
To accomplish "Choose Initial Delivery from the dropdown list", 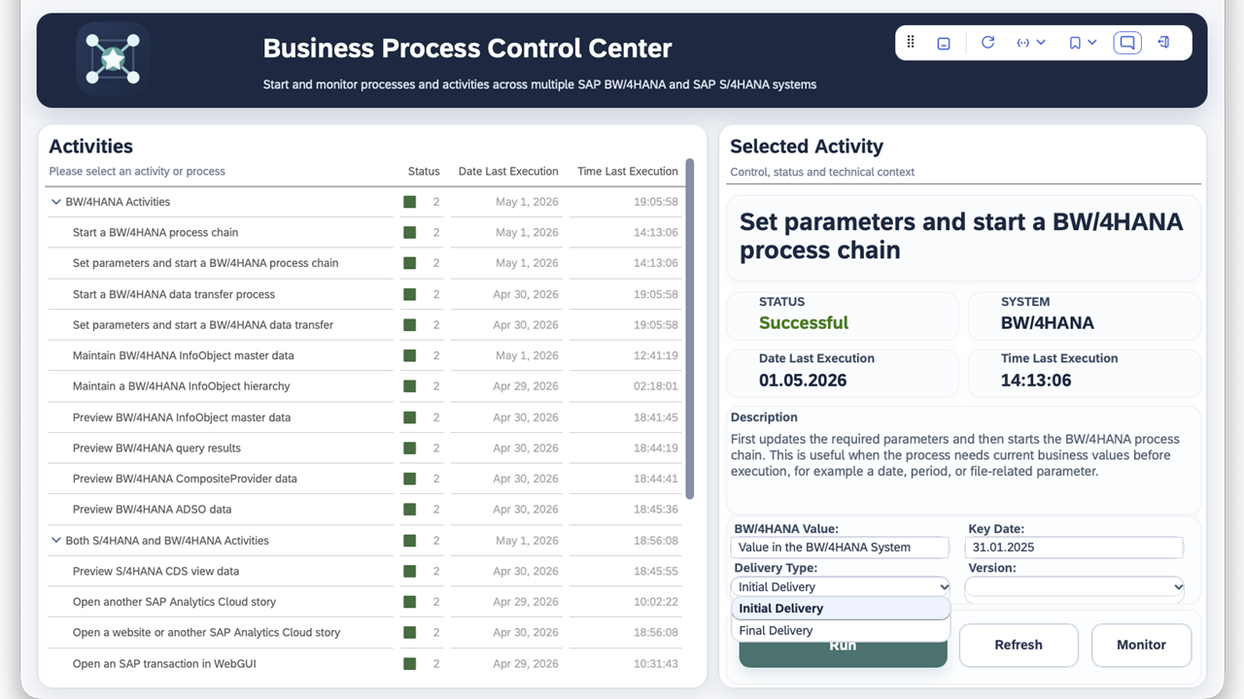I will (x=841, y=609).
